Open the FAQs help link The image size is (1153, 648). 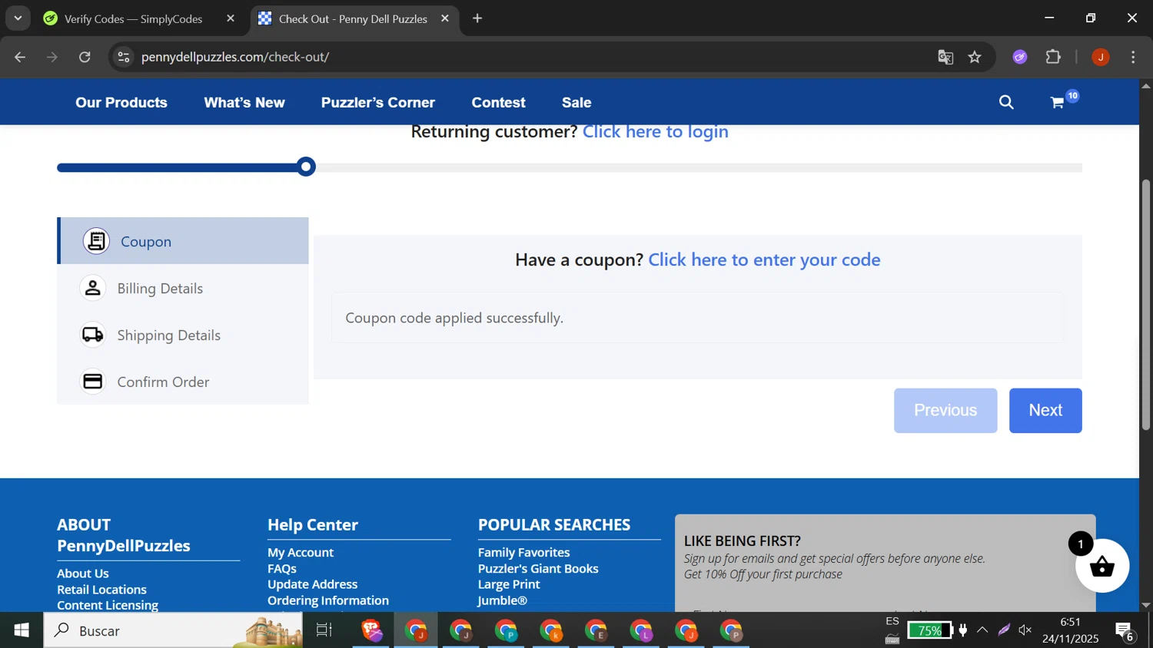tap(282, 568)
